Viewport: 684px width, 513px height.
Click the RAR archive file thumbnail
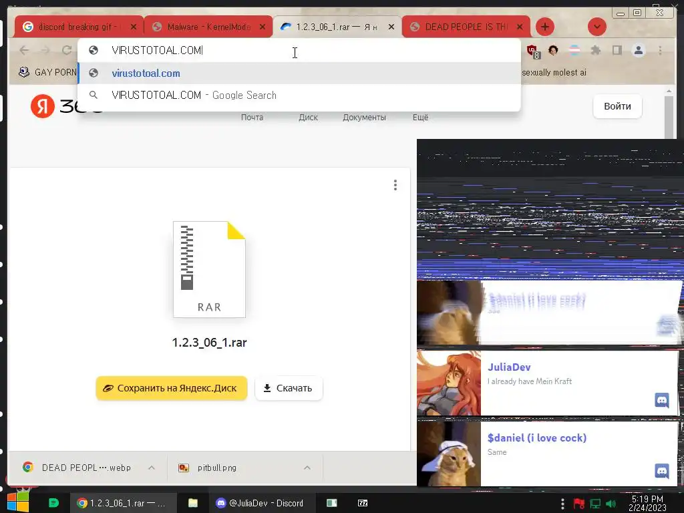209,269
